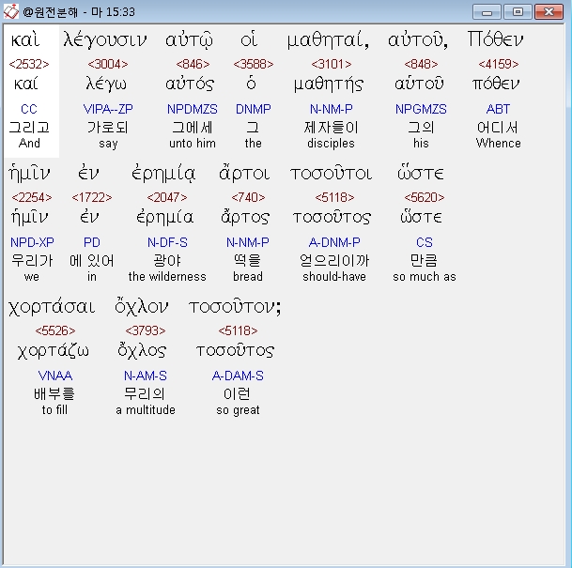The image size is (572, 568).
Task: Click Strong's number <5620>
Action: (425, 197)
